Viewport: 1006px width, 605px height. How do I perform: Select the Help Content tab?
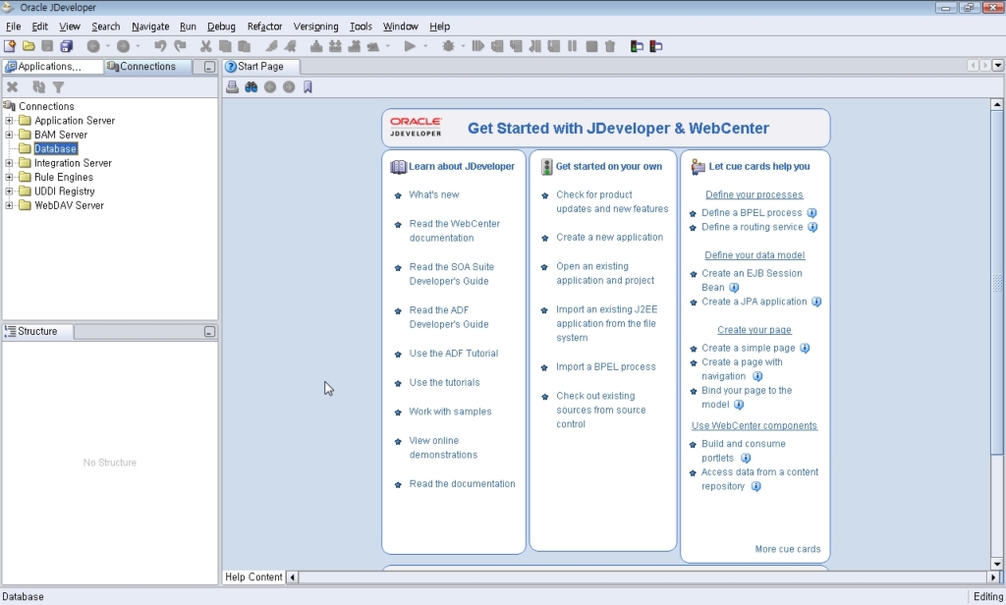point(253,577)
